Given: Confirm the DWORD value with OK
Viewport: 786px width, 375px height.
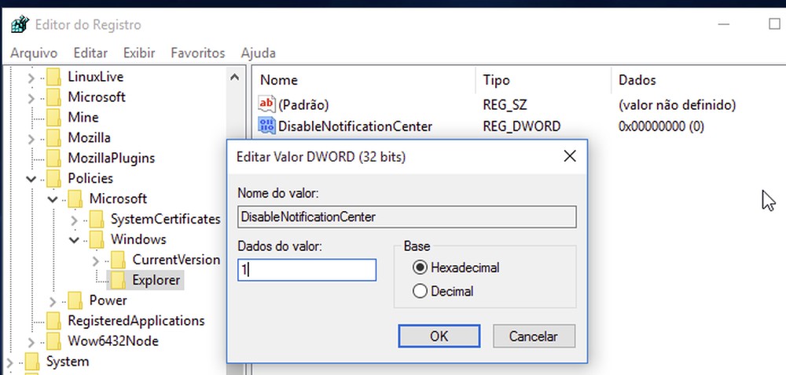Looking at the screenshot, I should 439,336.
